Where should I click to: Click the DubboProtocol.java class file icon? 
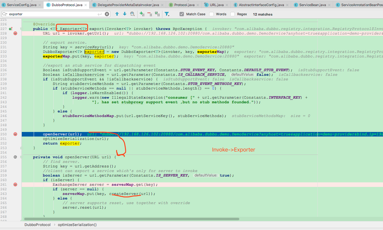(48, 5)
